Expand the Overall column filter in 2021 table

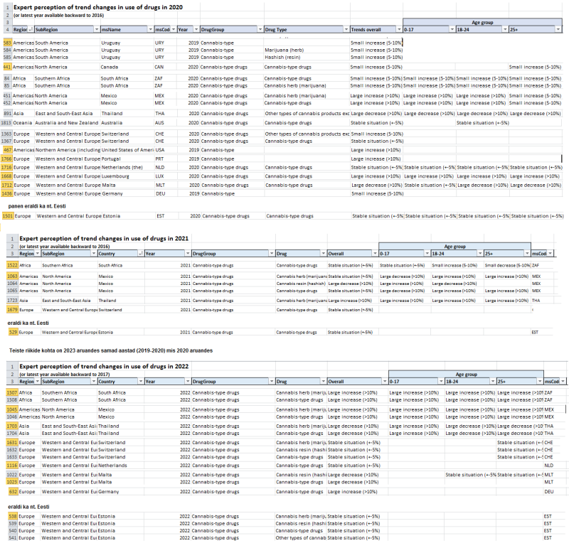click(373, 253)
